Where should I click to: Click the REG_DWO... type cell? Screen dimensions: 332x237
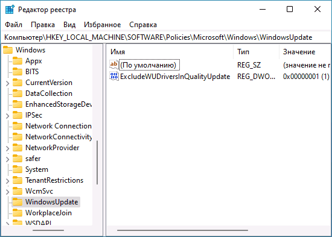(256, 77)
